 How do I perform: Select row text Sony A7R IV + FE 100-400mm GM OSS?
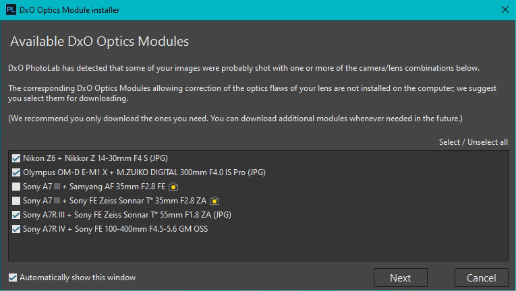pos(115,229)
